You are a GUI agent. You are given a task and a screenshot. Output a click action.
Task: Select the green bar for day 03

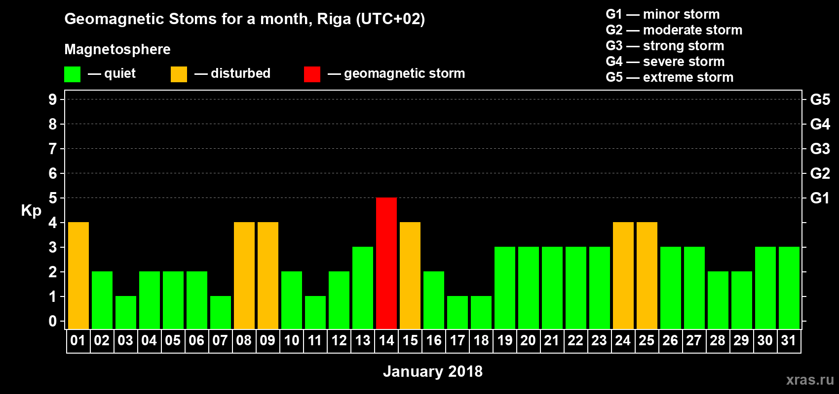[x=126, y=312]
